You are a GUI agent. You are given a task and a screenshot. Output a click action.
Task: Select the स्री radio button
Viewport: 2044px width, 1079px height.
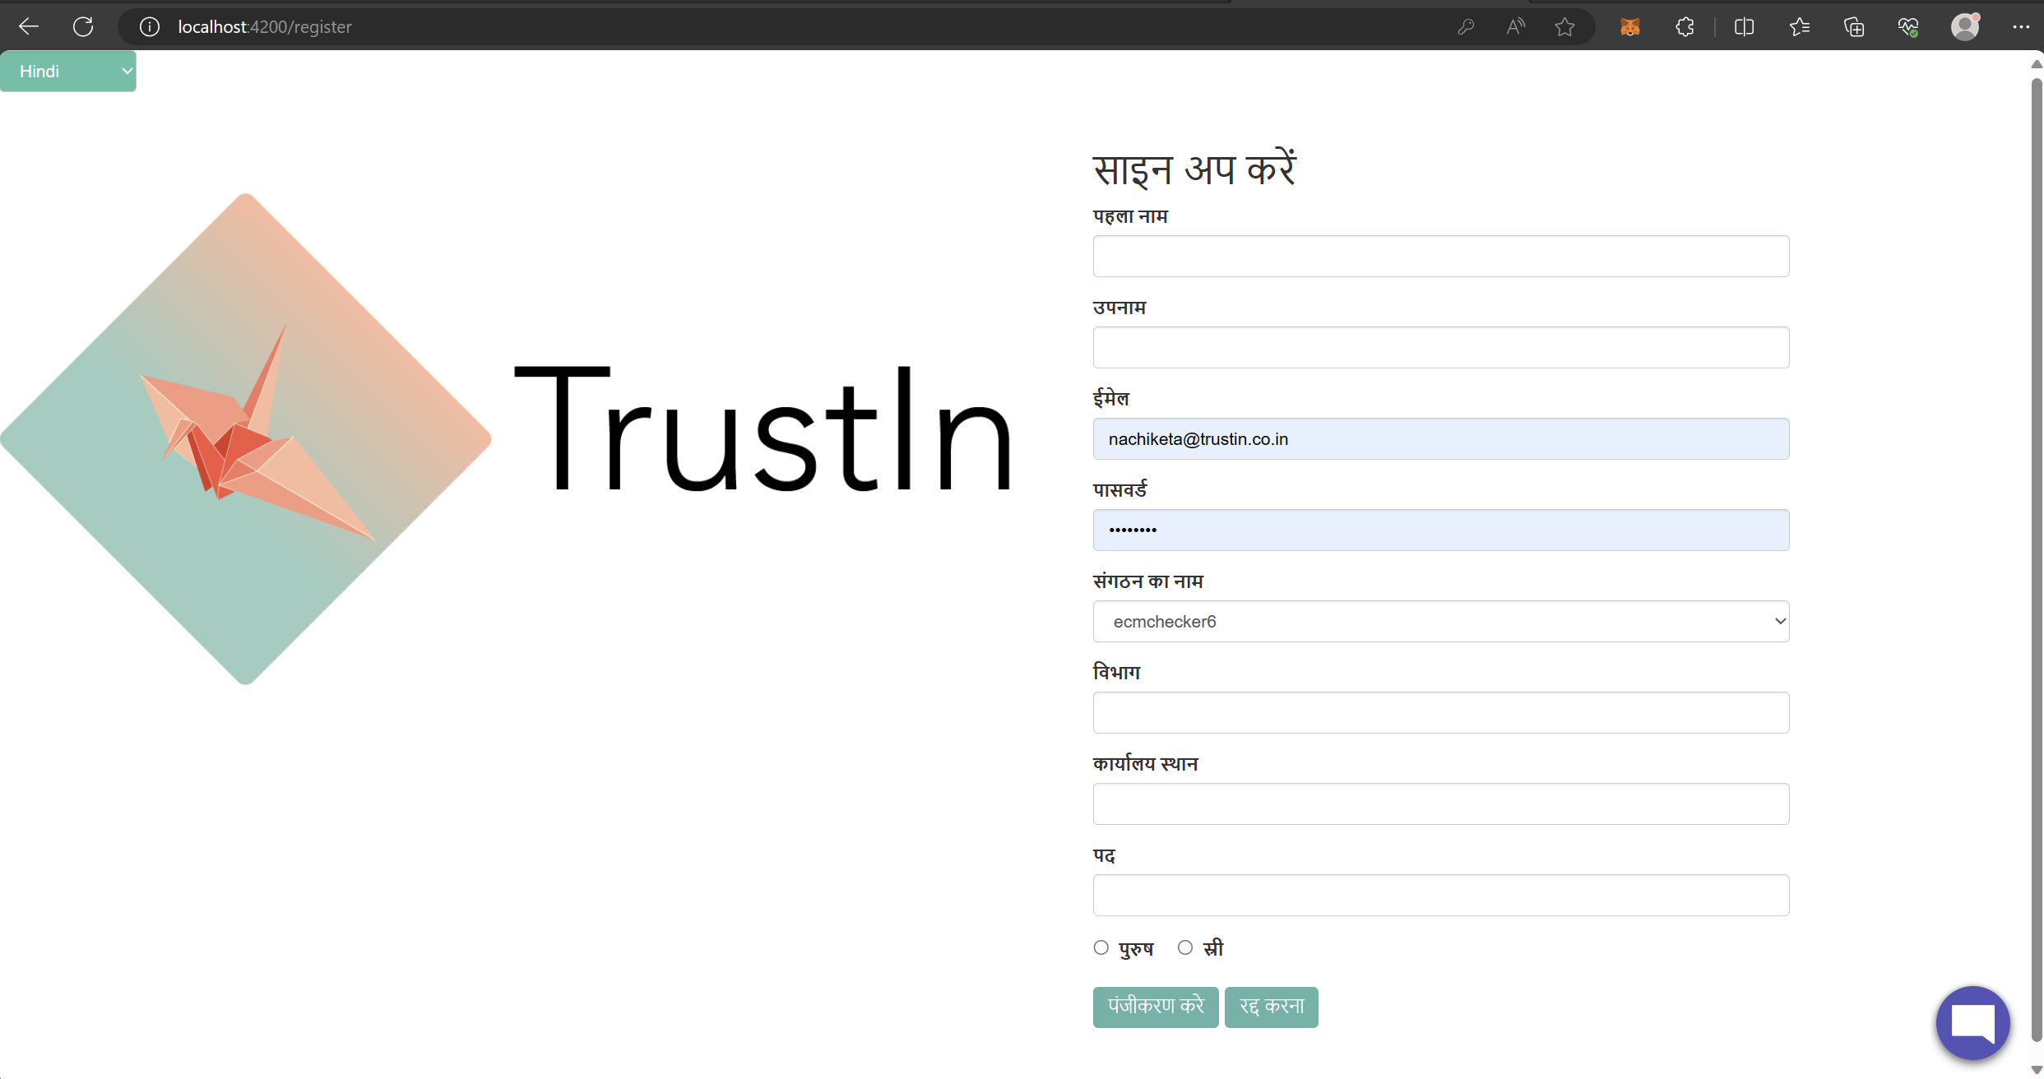(1185, 947)
